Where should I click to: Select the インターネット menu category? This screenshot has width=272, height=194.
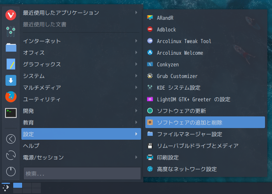coord(81,41)
